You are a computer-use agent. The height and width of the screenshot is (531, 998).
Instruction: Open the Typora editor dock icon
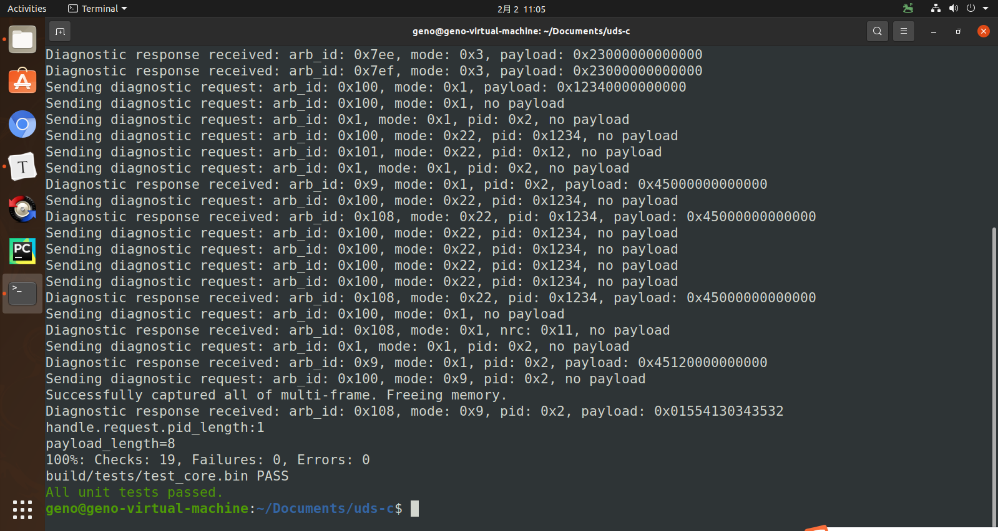pyautogui.click(x=22, y=166)
